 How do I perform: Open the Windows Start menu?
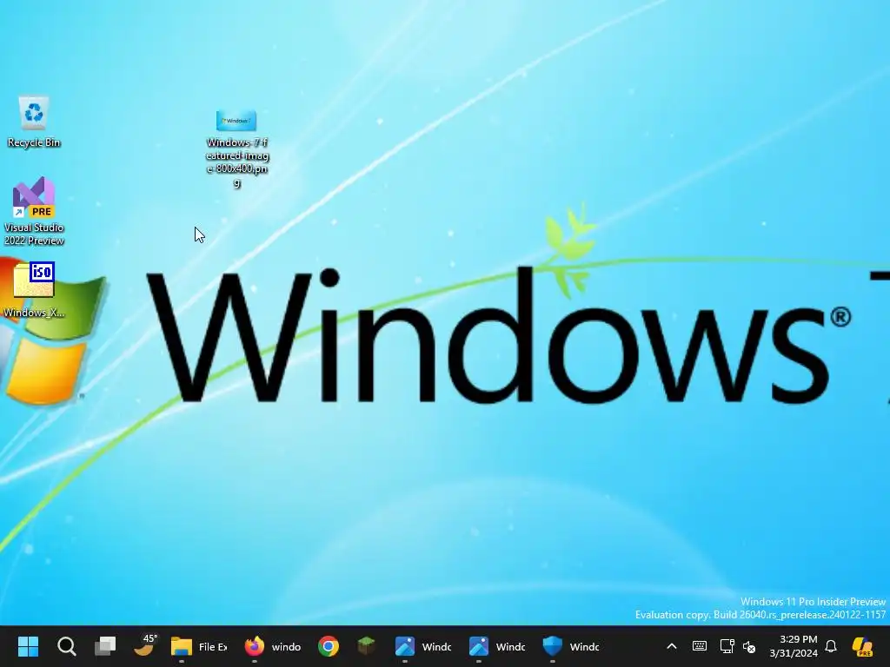click(x=28, y=646)
